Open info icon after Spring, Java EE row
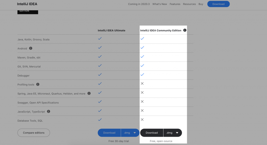This screenshot has width=267, height=145. [89, 93]
